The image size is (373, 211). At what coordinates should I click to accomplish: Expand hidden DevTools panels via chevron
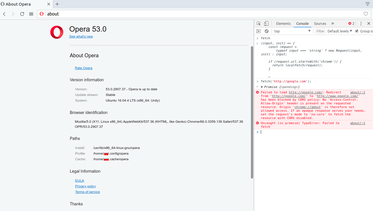point(333,23)
